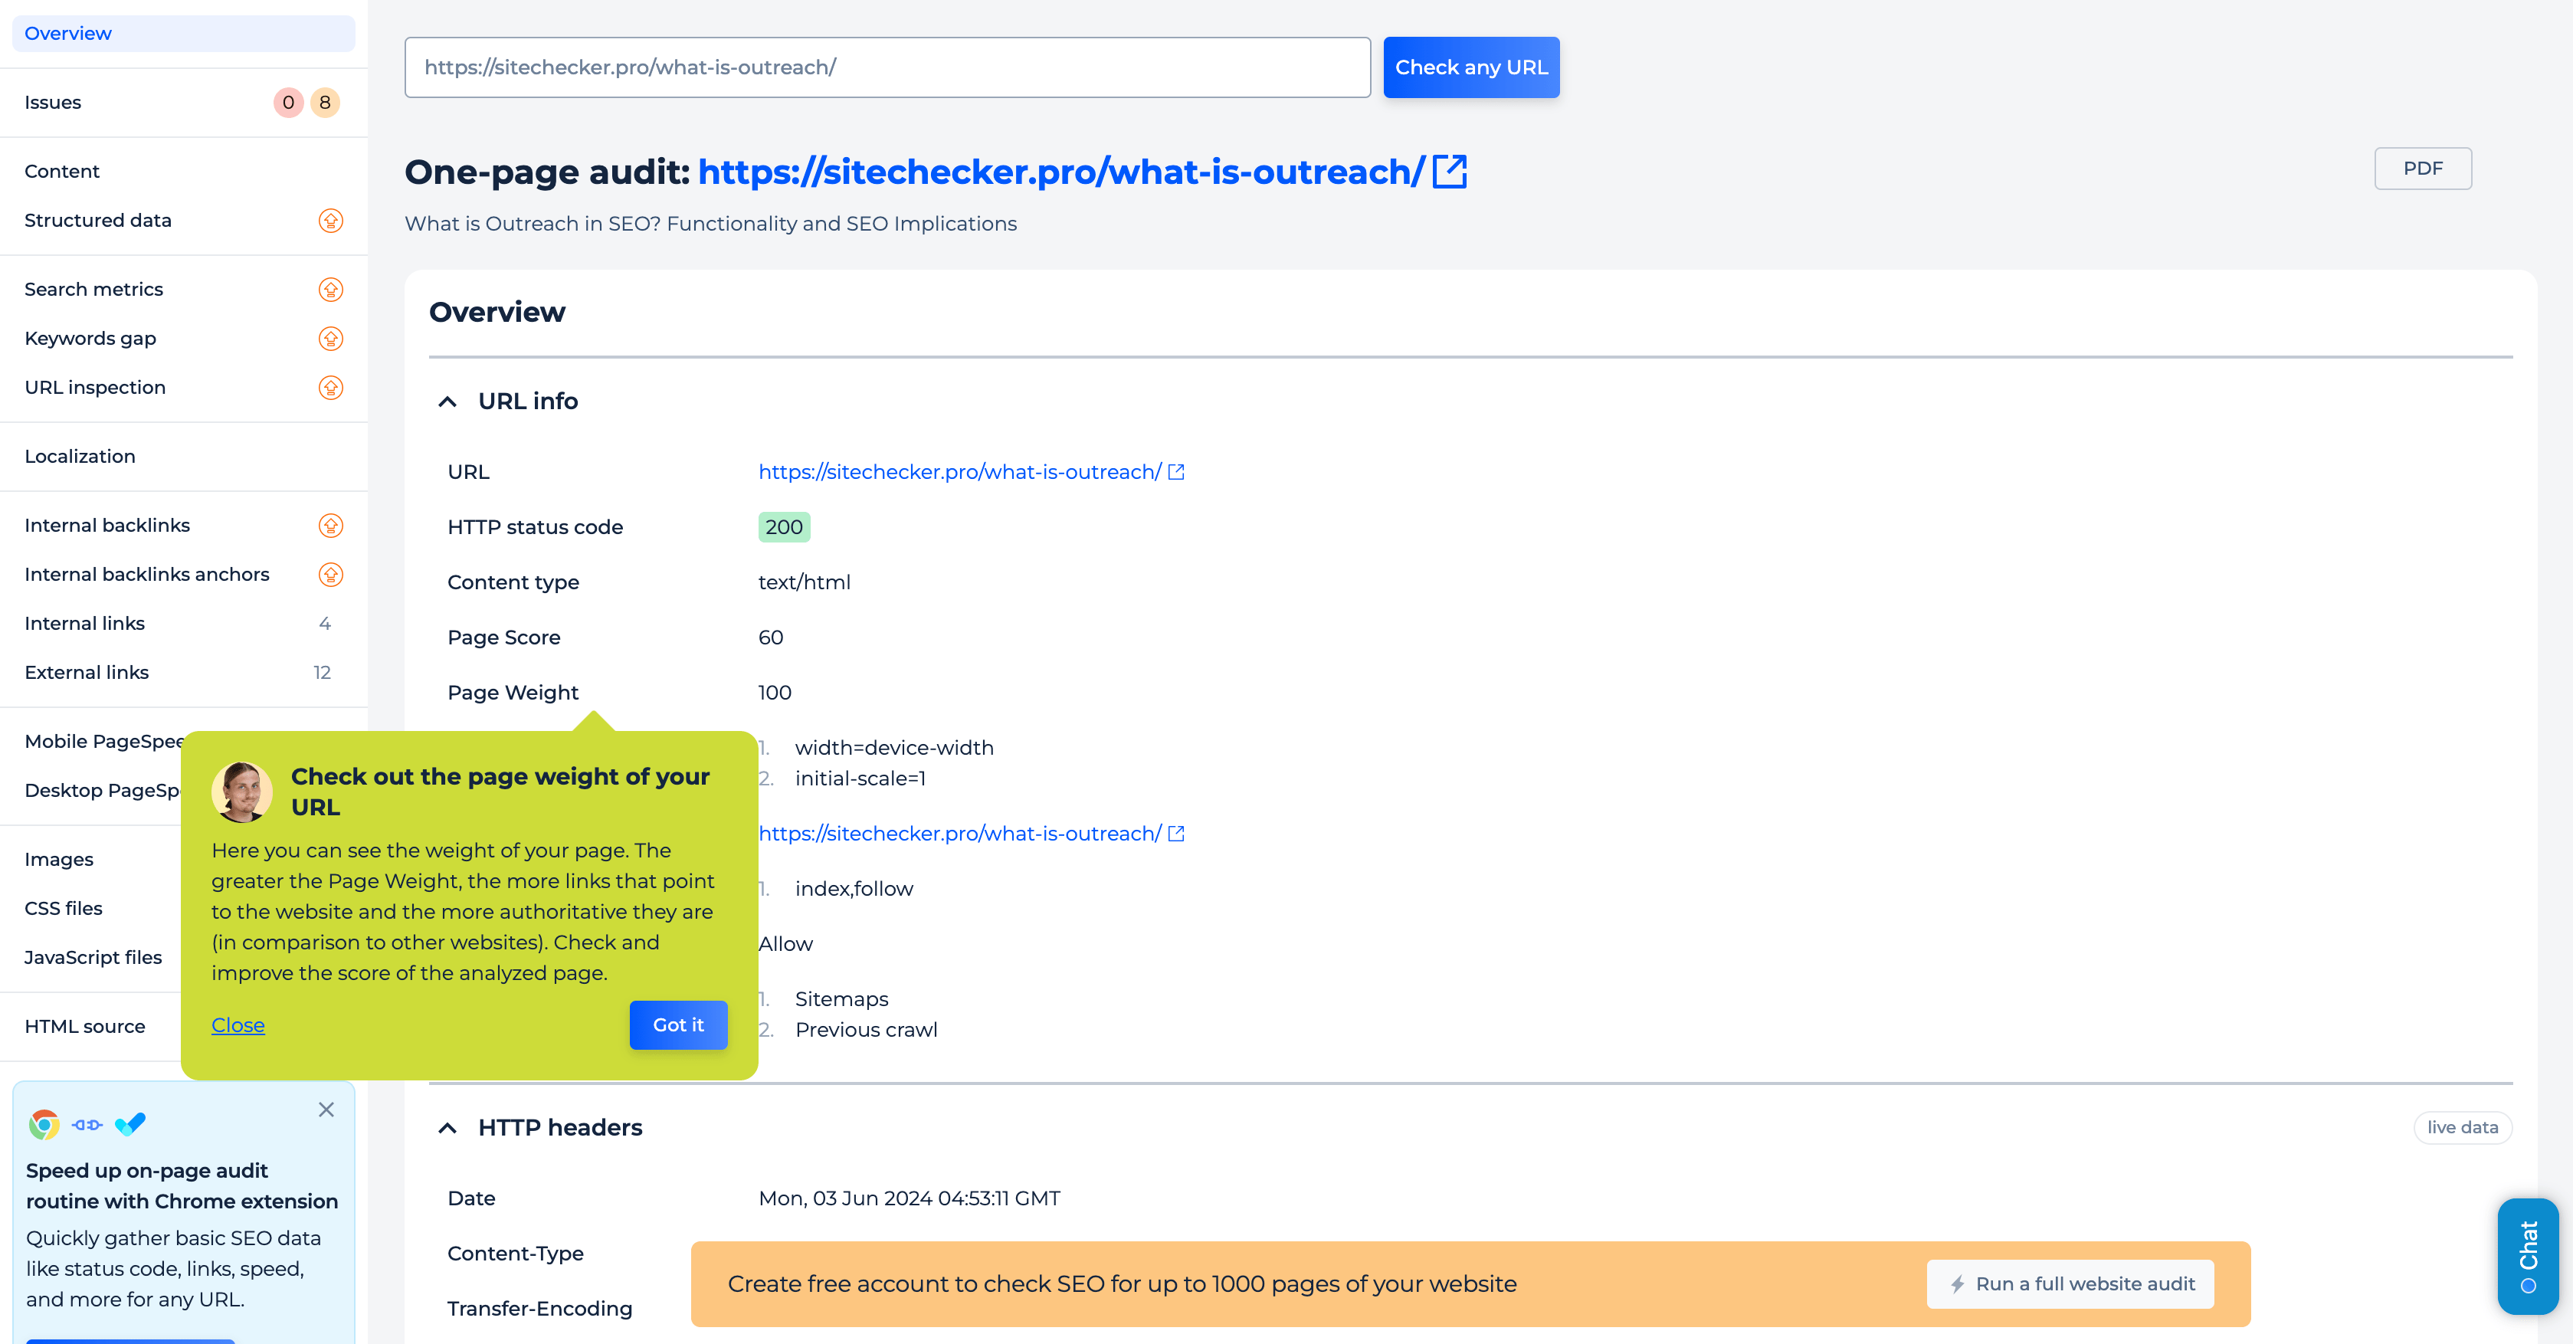
Task: Click the URL row sitechecker link
Action: tap(959, 472)
